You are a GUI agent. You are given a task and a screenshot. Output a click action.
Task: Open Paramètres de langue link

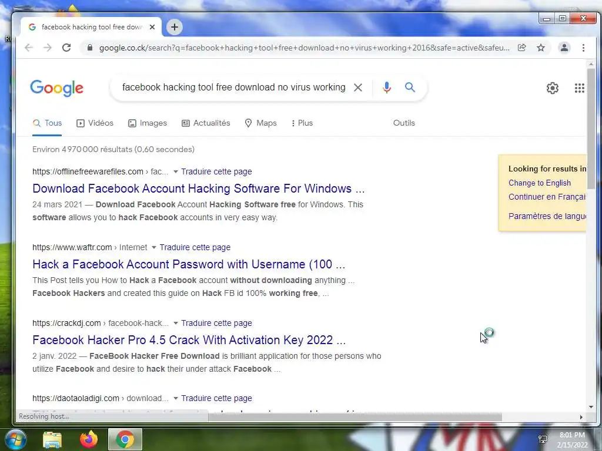[547, 216]
